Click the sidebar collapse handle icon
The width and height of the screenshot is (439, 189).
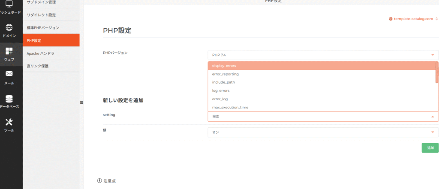(81, 102)
